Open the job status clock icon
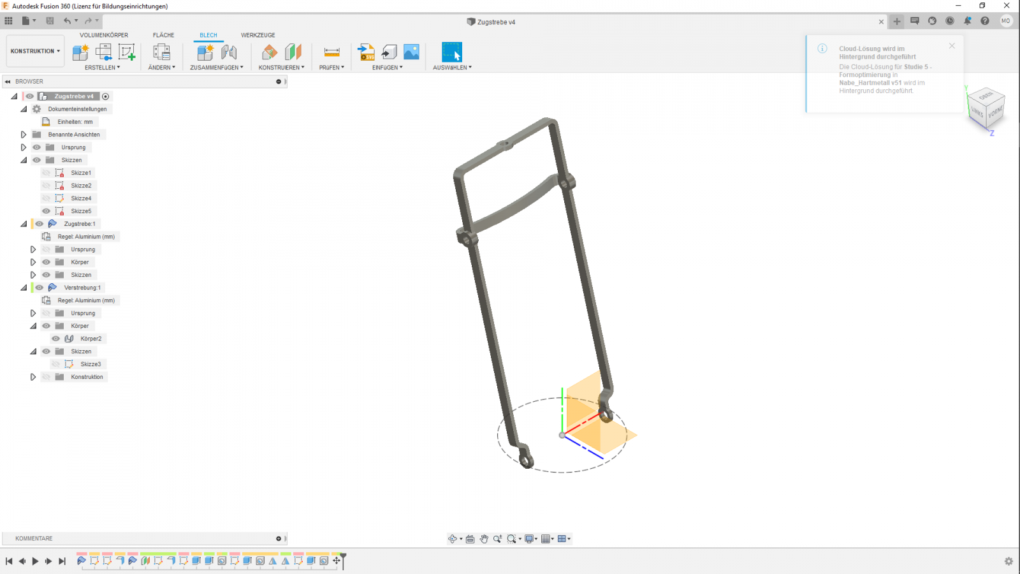Viewport: 1020px width, 574px height. [950, 21]
